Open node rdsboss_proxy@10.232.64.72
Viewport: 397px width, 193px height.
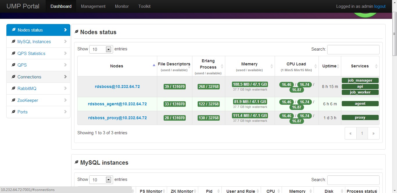pos(117,118)
